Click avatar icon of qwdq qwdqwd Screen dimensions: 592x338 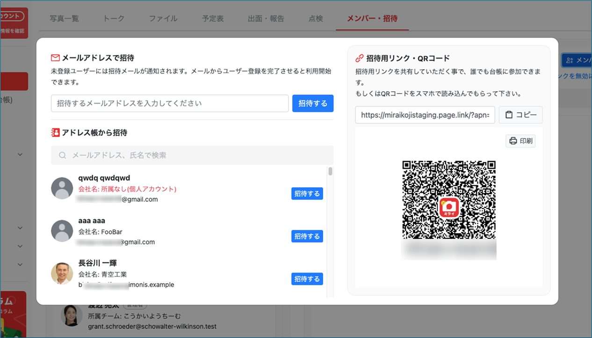click(62, 188)
